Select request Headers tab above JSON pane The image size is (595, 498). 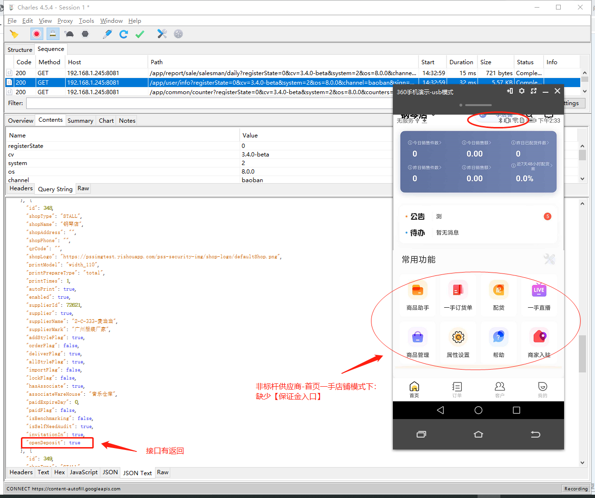(21, 188)
